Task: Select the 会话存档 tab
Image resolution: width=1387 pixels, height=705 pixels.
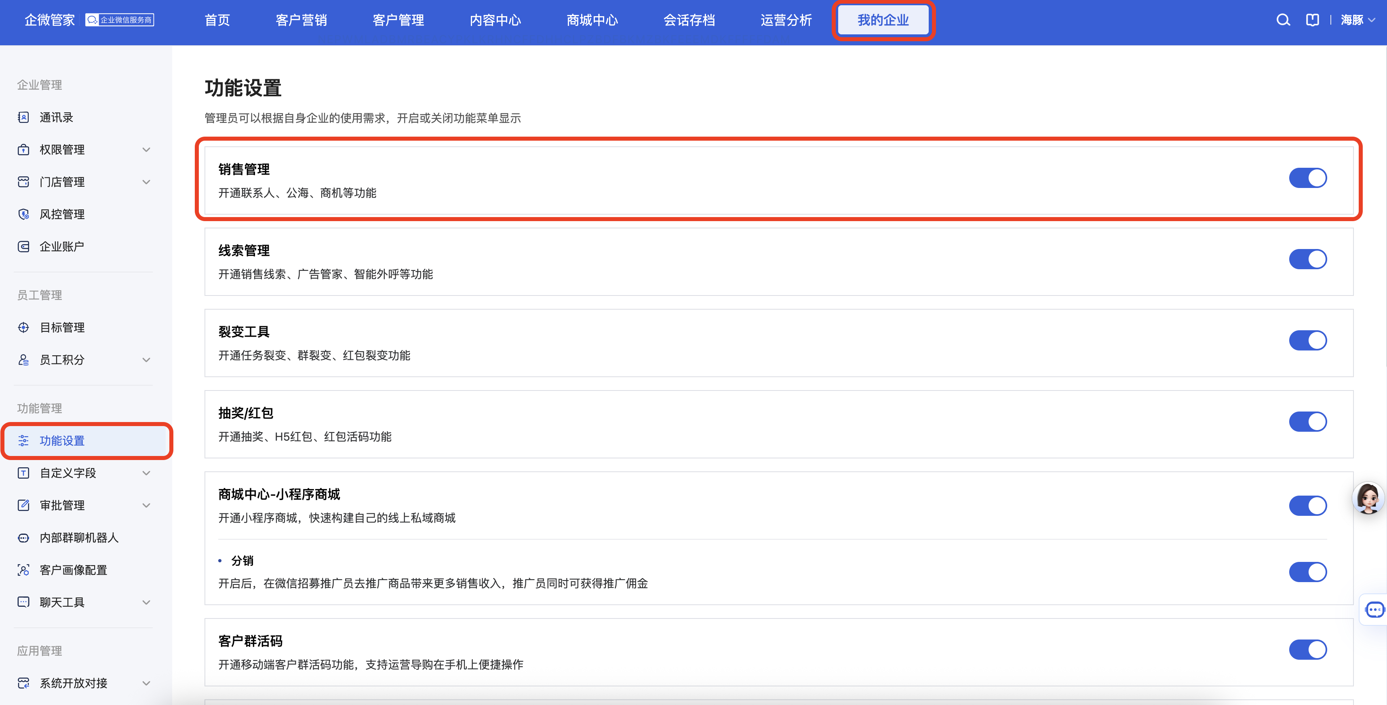Action: tap(689, 20)
